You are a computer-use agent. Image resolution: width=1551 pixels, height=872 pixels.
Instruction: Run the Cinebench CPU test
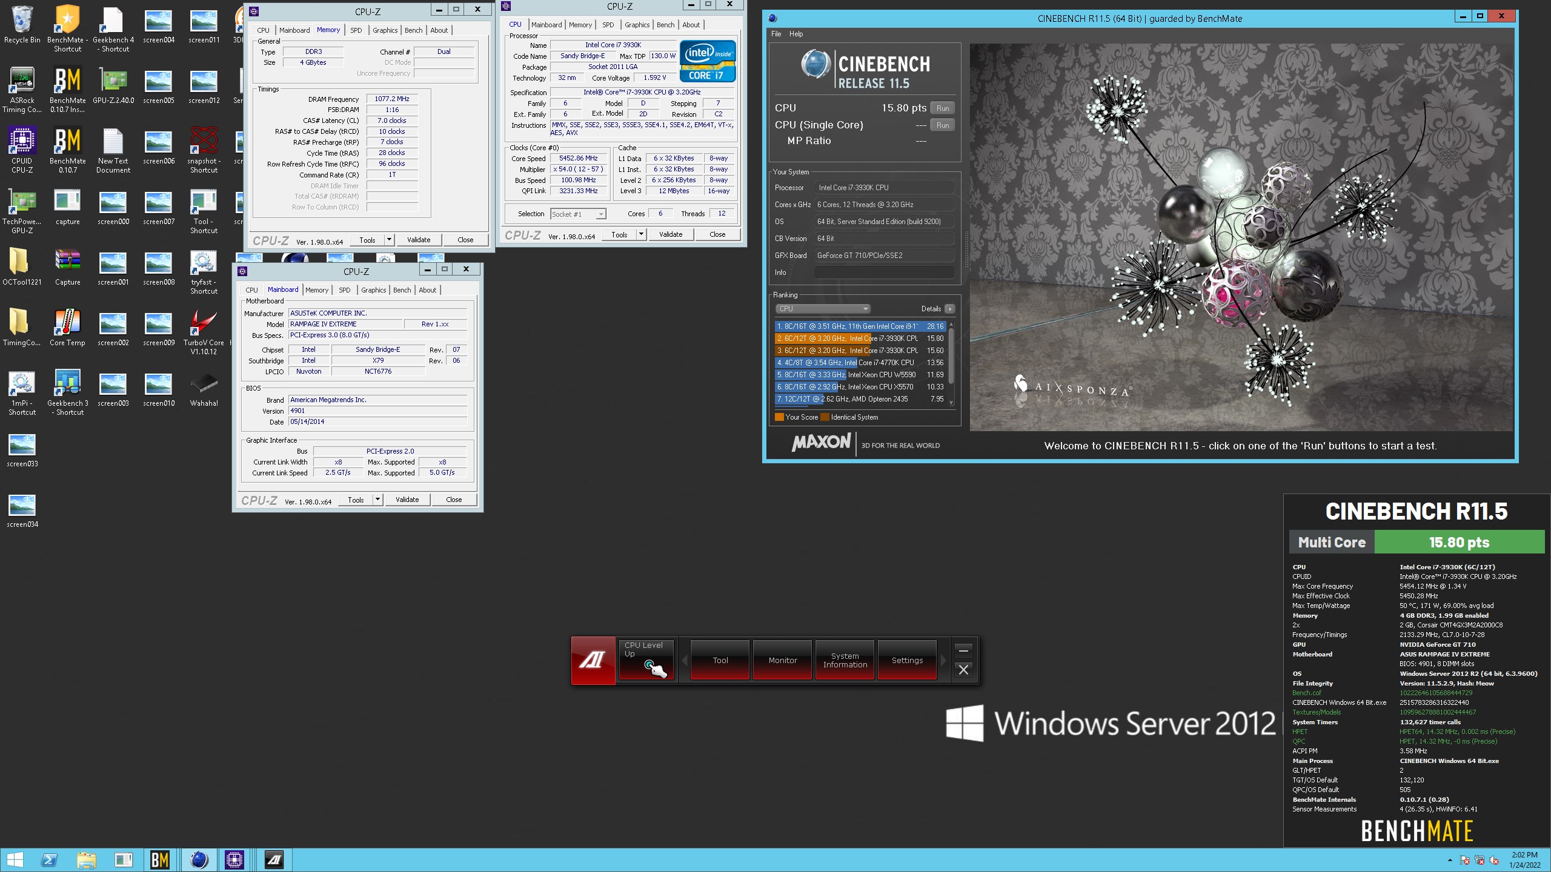click(943, 108)
